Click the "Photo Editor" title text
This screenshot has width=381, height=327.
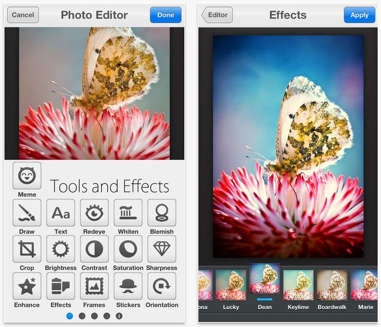tap(94, 15)
